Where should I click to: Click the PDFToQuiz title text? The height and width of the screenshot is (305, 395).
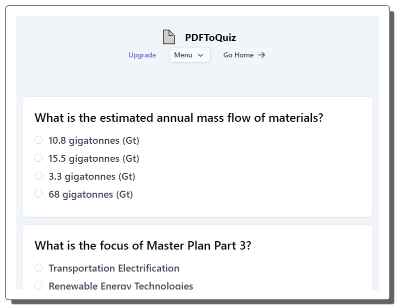point(210,37)
